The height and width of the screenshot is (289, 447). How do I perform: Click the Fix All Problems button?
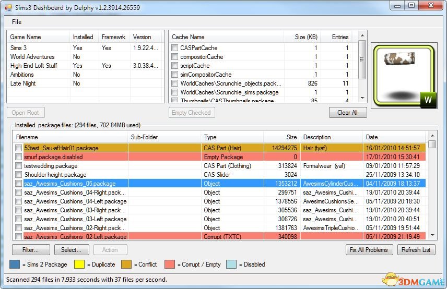coord(369,250)
